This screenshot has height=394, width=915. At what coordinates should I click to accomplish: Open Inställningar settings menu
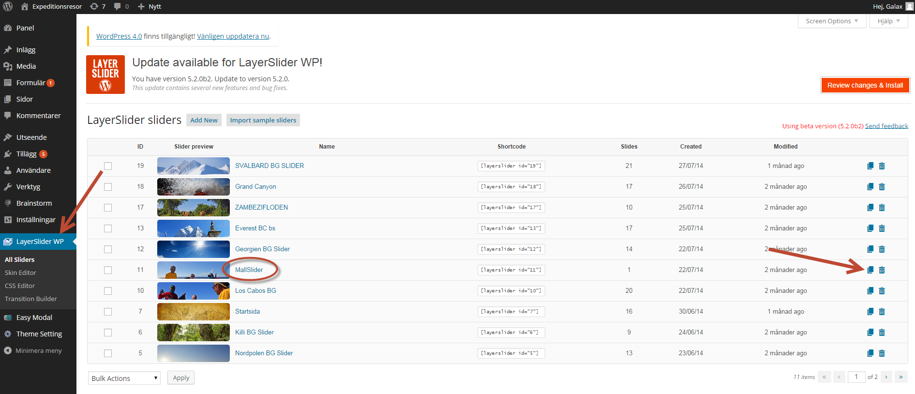[36, 220]
